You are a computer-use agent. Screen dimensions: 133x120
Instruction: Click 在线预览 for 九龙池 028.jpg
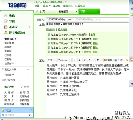pyautogui.click(x=86, y=52)
